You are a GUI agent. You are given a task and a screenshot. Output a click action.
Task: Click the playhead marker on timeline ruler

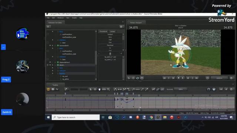pos(139,95)
